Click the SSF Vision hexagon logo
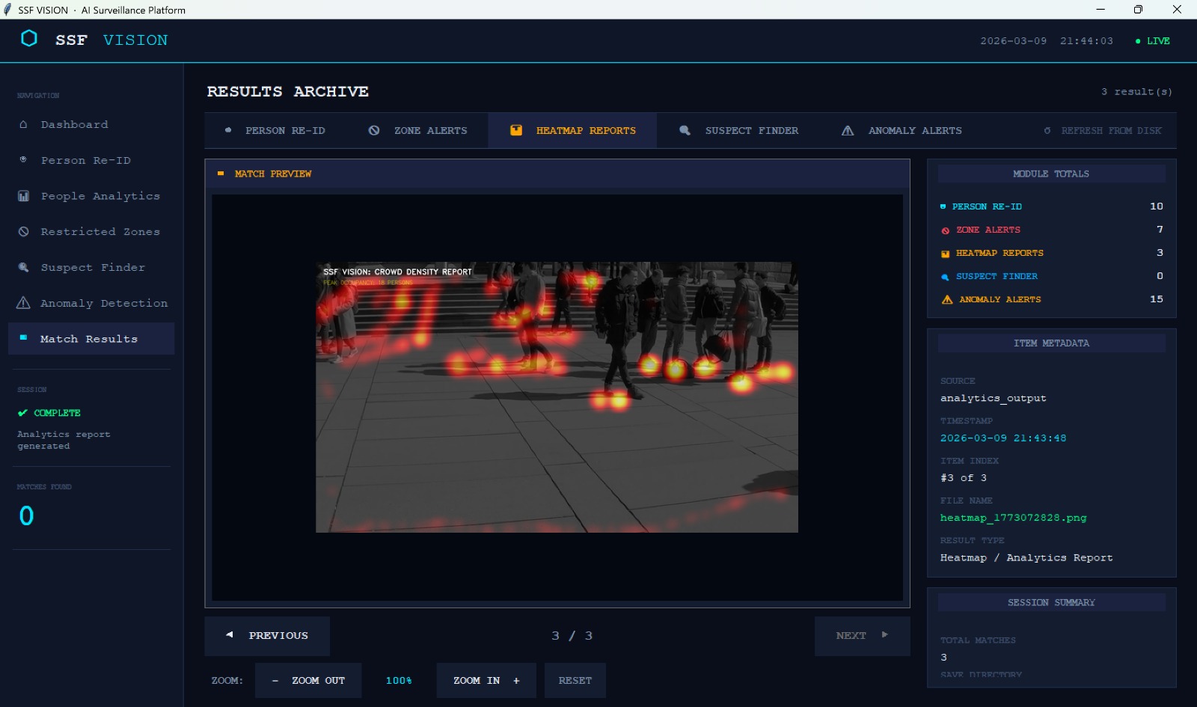 coord(29,39)
